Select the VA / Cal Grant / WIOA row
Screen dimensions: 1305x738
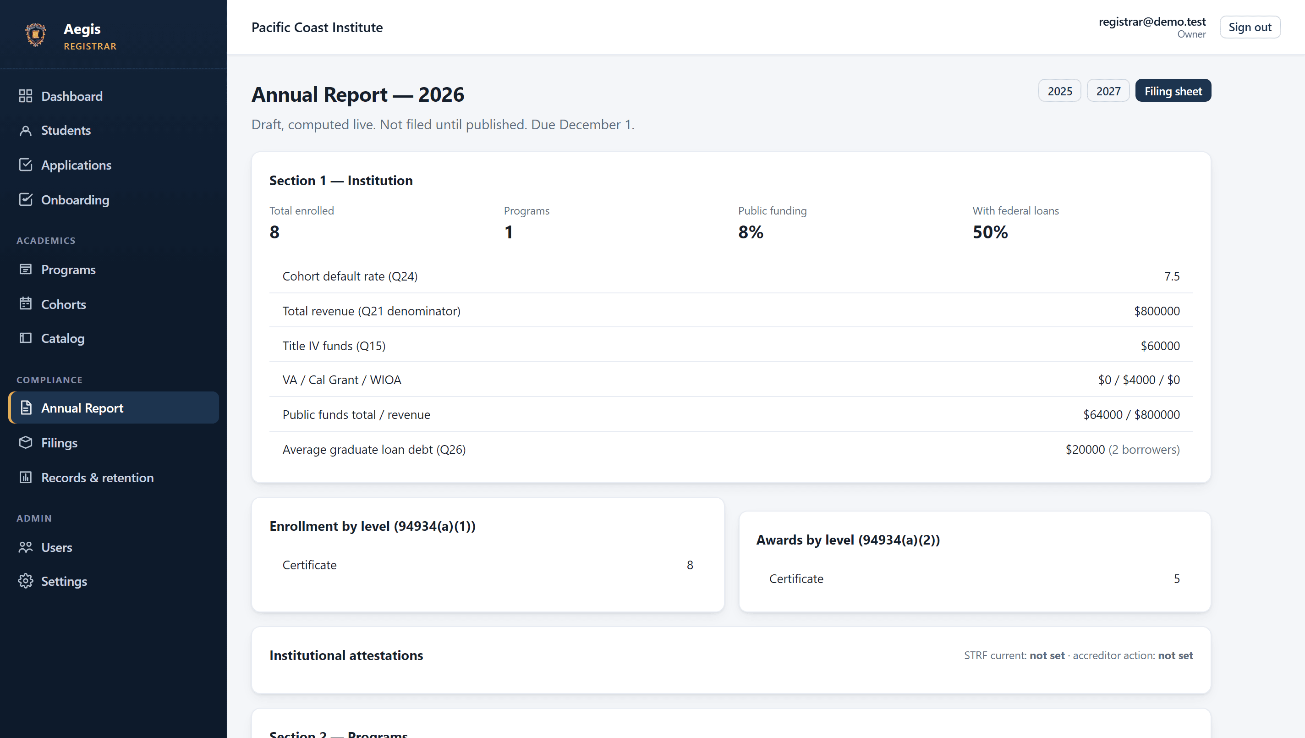[x=731, y=380]
